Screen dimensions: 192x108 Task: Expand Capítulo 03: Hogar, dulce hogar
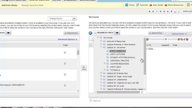tap(101, 76)
